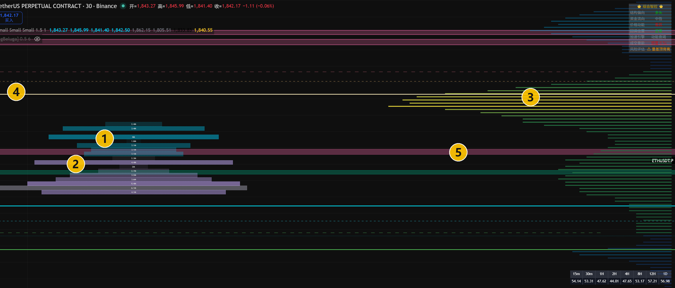Click yellow numbered marker 4
The image size is (675, 288).
click(x=16, y=92)
